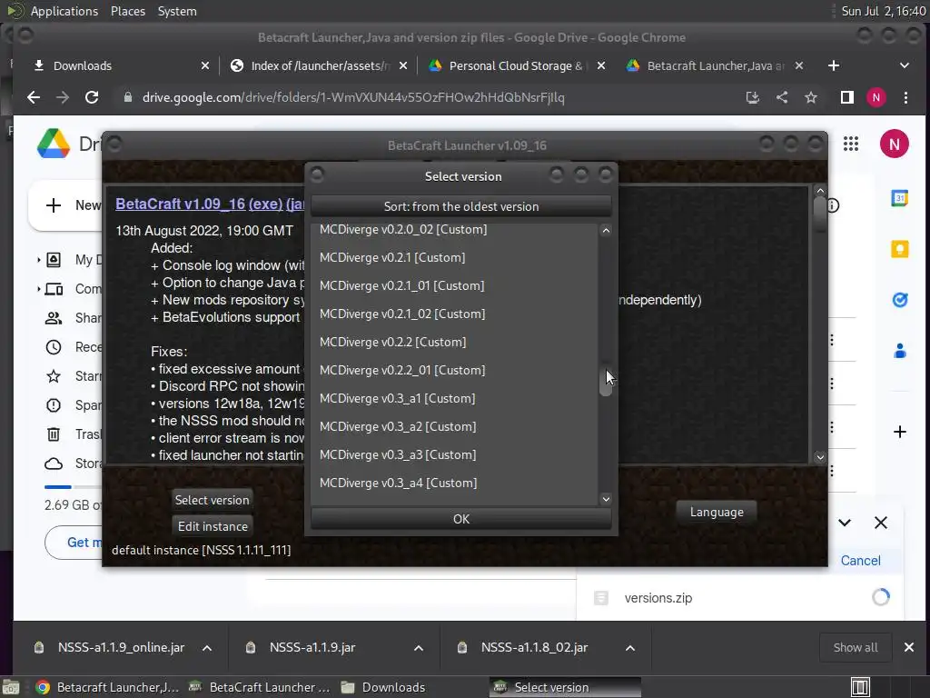Open the Spam icon in Drive sidebar

[54, 405]
